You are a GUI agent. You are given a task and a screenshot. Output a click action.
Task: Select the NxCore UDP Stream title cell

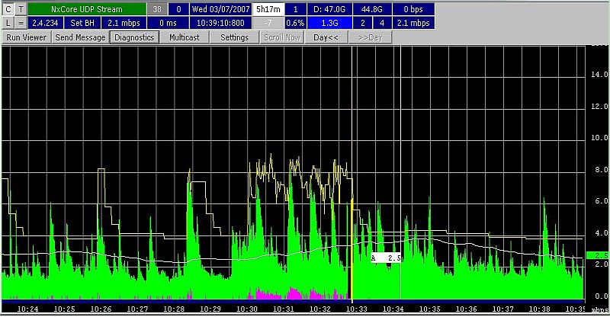[x=87, y=9]
